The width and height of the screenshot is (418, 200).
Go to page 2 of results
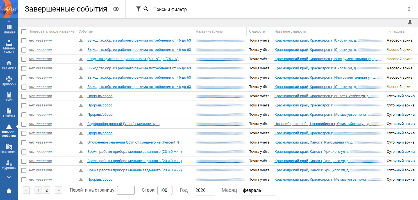(47, 190)
